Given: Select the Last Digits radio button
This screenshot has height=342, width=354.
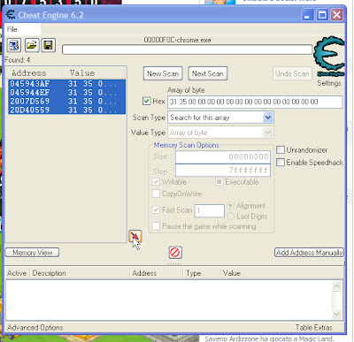Looking at the screenshot, I should pos(230,217).
